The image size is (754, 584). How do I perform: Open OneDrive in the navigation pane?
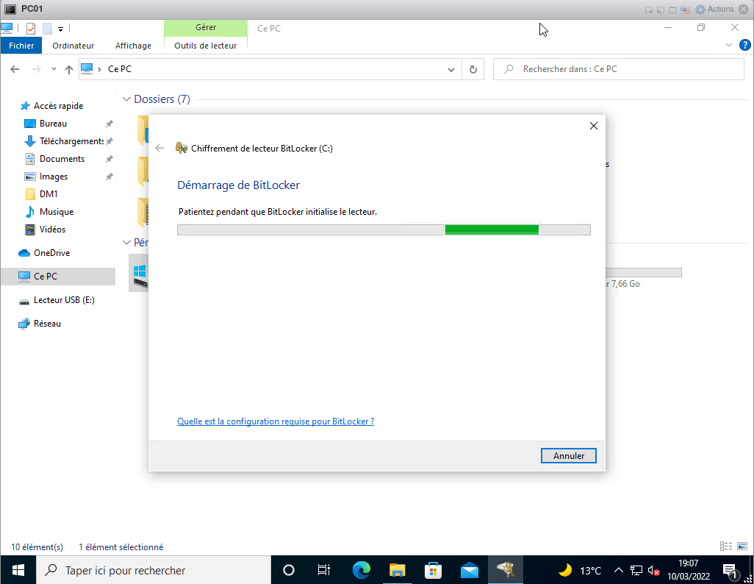51,253
